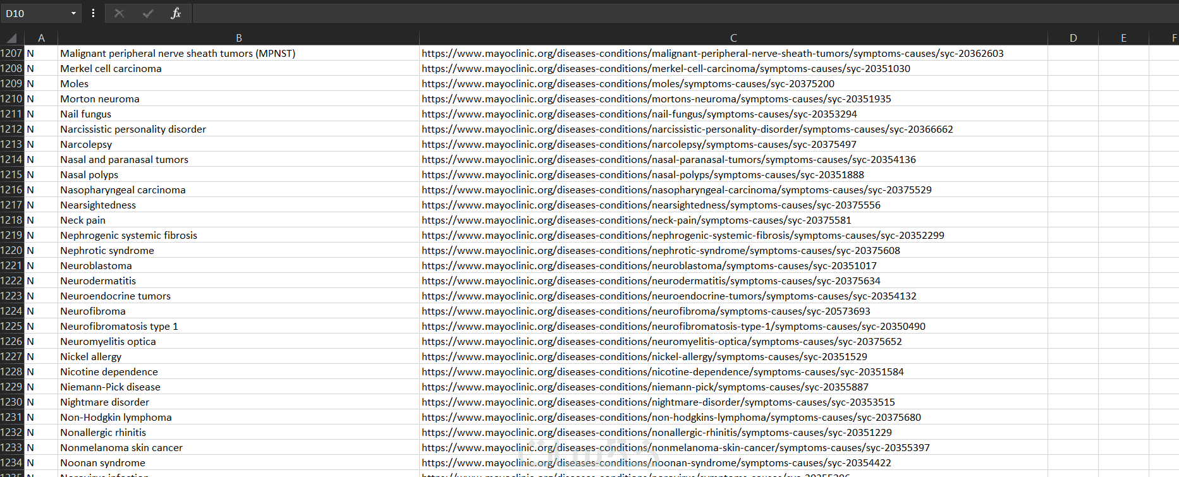Select the 'N' cell in row 1212
The width and height of the screenshot is (1179, 477).
click(x=41, y=129)
